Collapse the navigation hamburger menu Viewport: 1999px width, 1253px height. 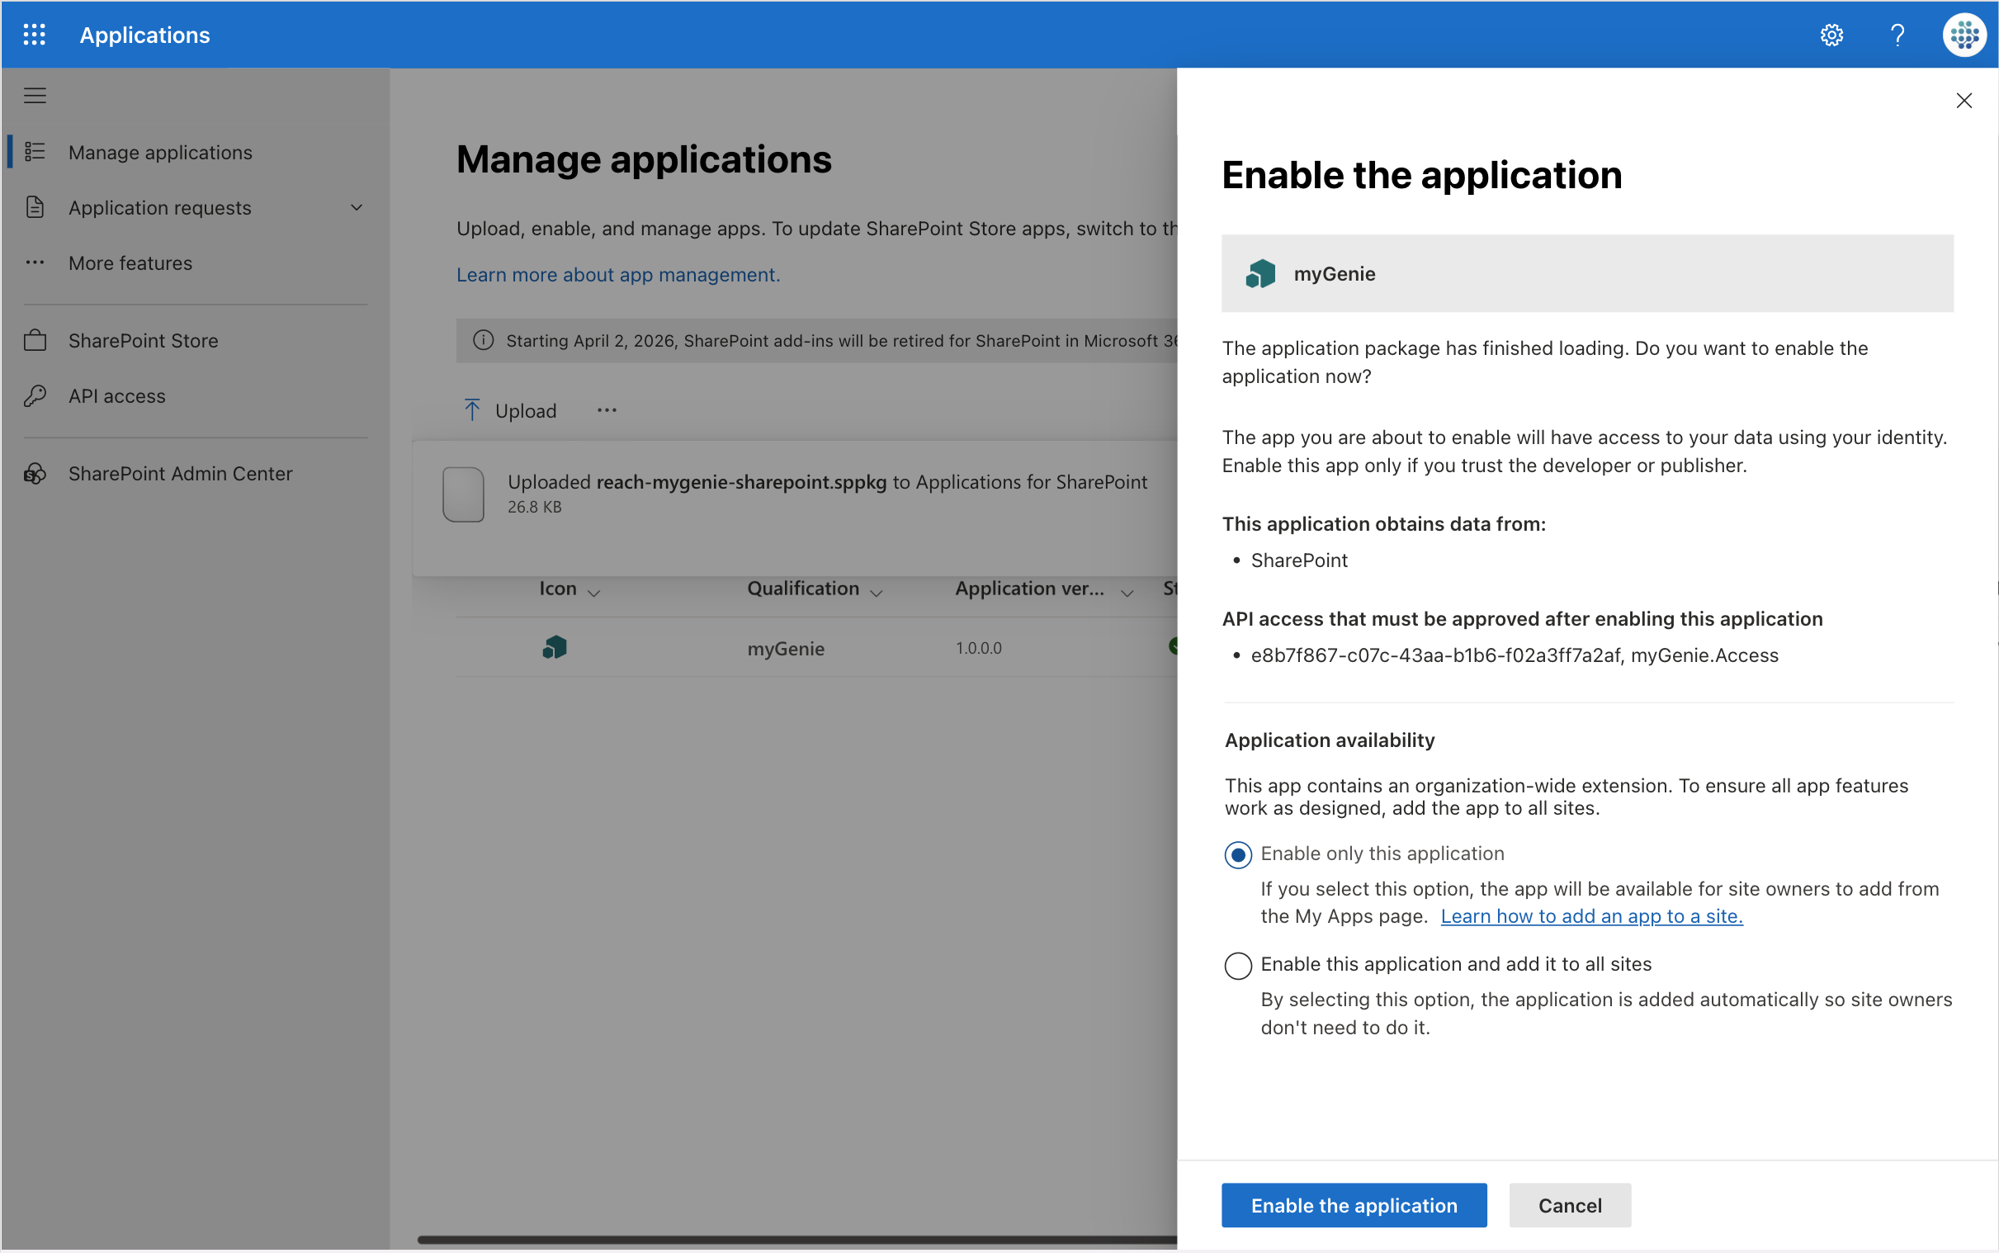click(x=35, y=95)
